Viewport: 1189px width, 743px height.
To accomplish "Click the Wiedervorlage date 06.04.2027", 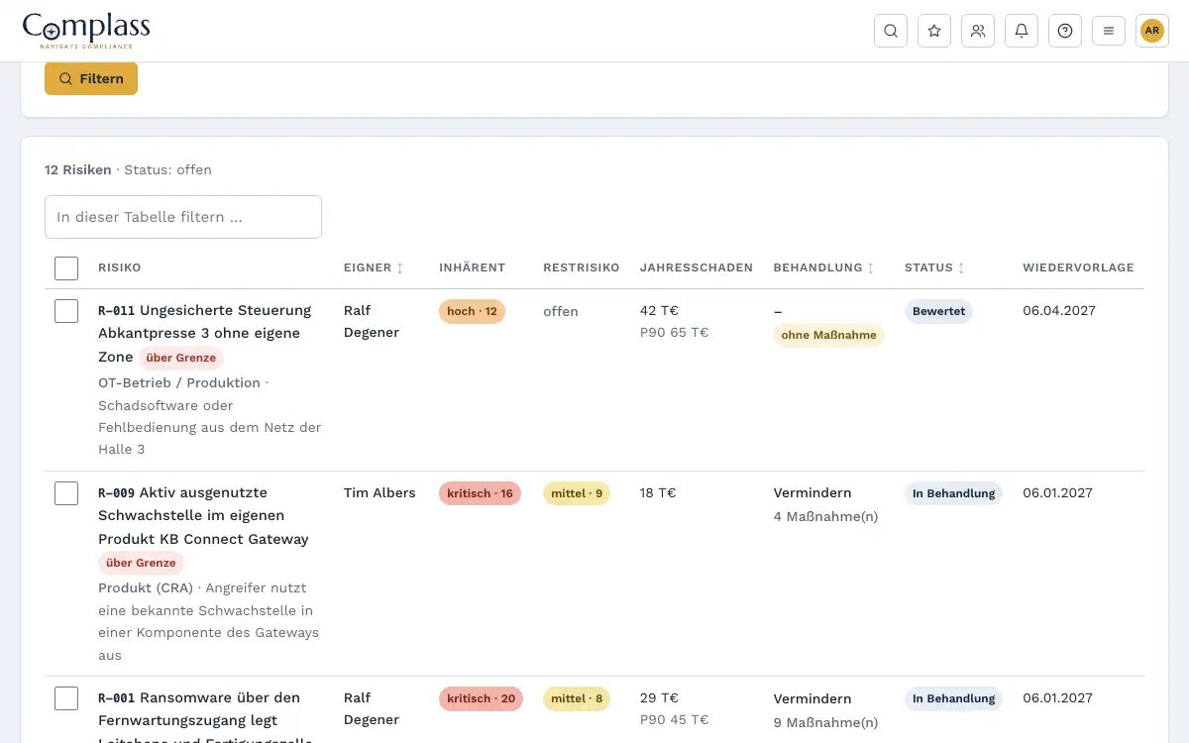I will point(1059,310).
